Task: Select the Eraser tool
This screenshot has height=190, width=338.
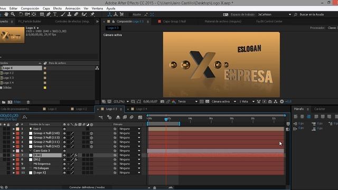Action: point(76,14)
